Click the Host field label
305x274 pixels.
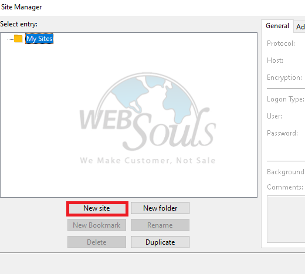point(275,60)
